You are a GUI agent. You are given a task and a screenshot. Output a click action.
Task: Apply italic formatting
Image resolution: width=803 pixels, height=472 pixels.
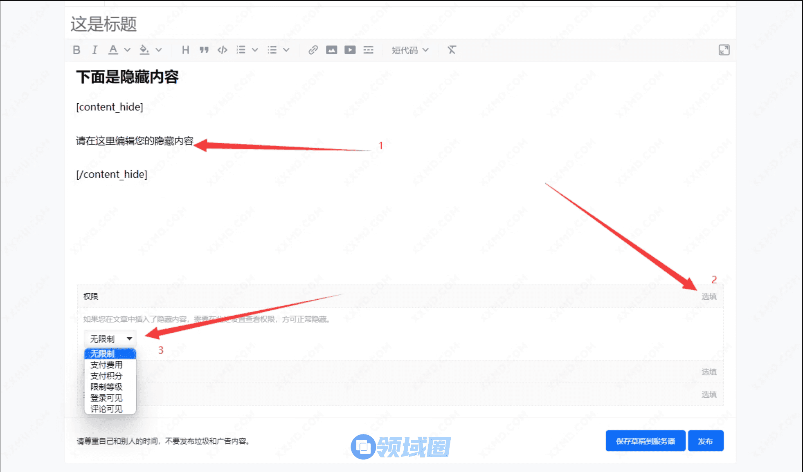[94, 50]
